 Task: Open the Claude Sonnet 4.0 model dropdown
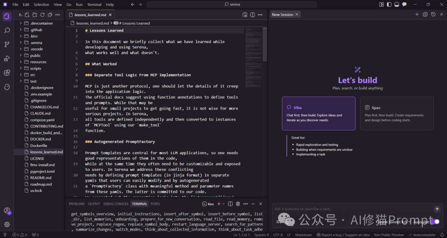tap(393, 222)
